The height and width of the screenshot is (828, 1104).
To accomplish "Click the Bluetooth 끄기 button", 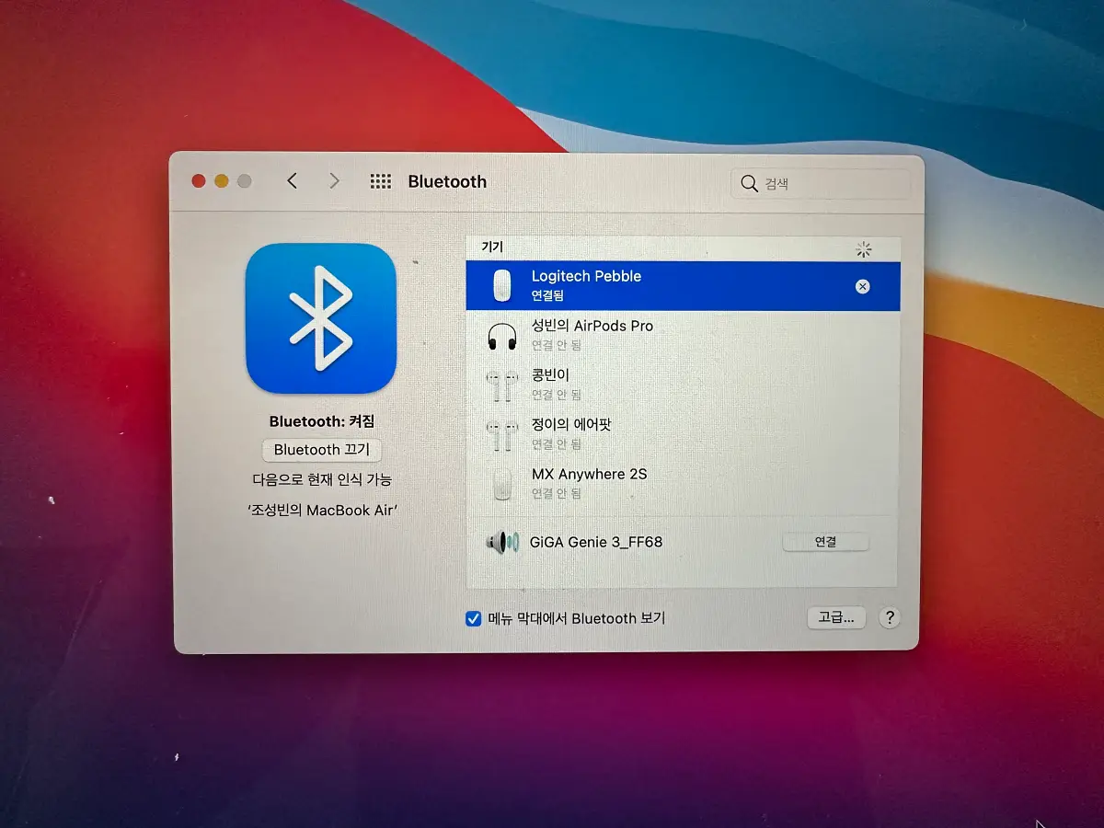I will coord(321,450).
